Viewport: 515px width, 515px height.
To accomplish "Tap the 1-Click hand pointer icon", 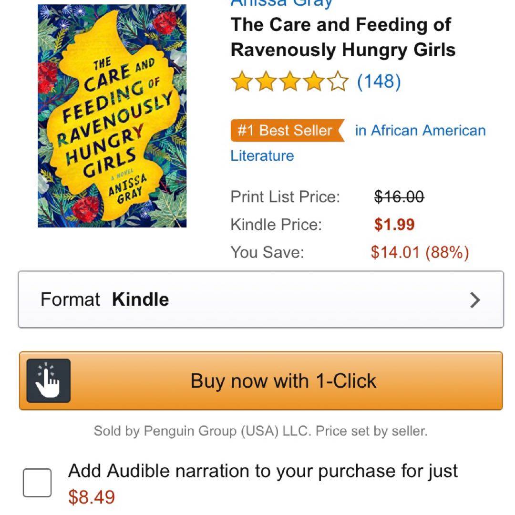I will (x=49, y=381).
